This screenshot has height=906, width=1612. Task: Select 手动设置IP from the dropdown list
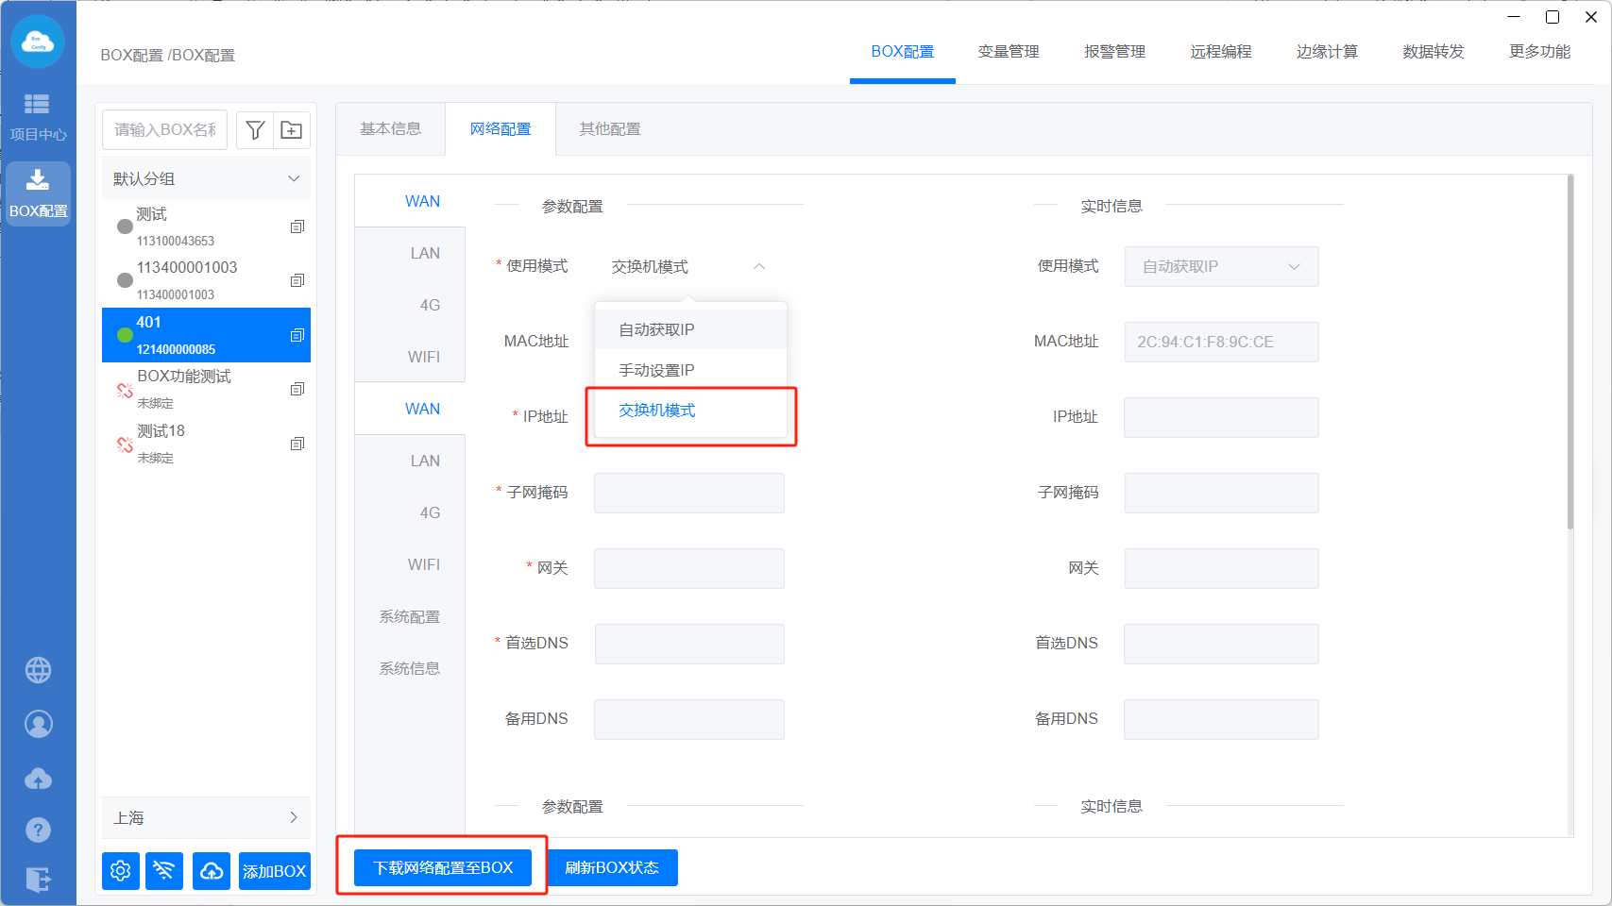coord(656,370)
